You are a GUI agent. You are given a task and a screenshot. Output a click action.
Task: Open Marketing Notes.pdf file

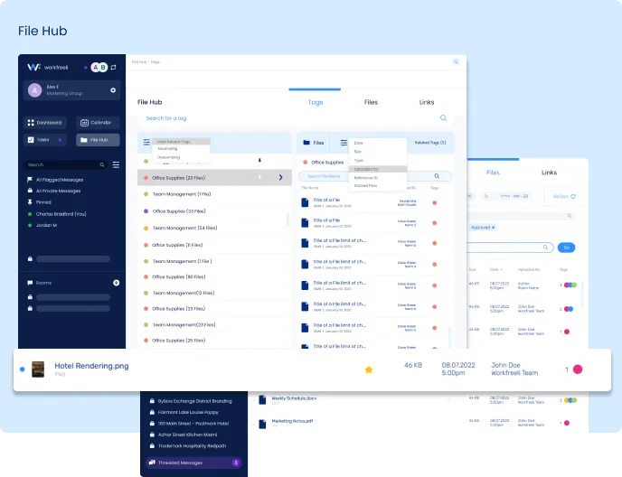tap(292, 421)
